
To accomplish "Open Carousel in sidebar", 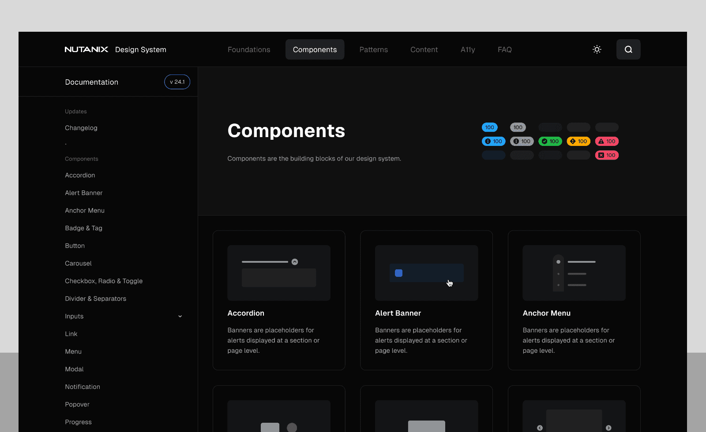I will click(x=79, y=263).
